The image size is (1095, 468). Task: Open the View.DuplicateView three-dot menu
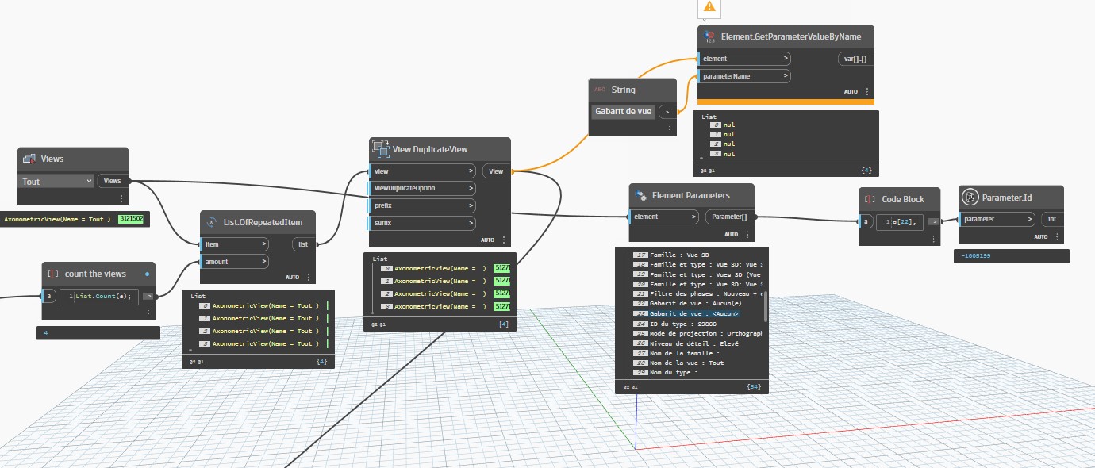click(x=503, y=240)
